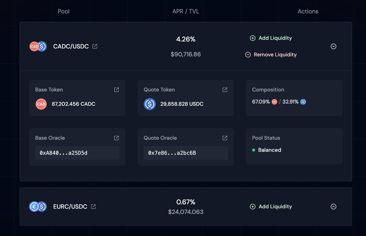Open Quote Oracle external link icon
The image size is (366, 236).
(225, 138)
